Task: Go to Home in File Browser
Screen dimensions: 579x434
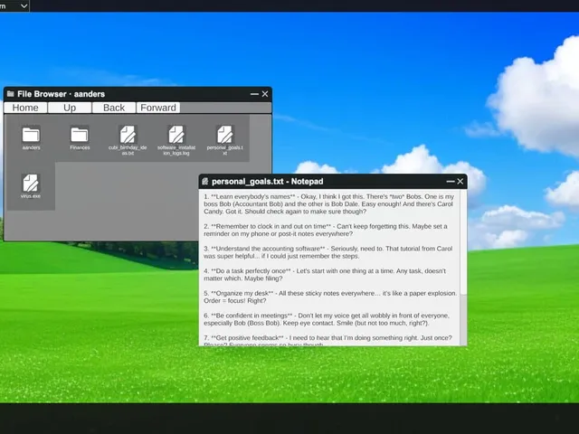Action: [25, 108]
